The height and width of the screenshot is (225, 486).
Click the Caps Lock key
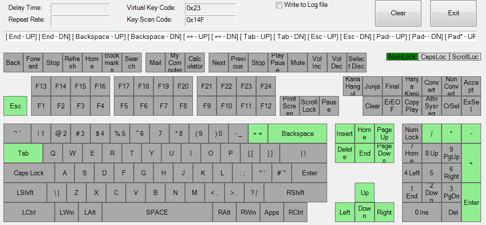(29, 173)
